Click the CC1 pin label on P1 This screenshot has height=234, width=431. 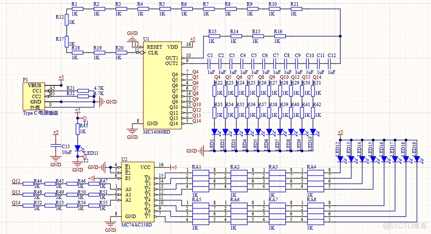[x=37, y=91]
